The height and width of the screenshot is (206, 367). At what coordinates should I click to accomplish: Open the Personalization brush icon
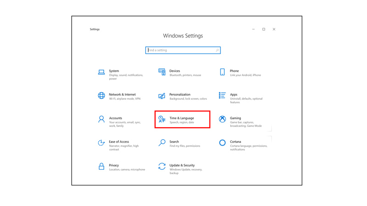[x=162, y=96]
